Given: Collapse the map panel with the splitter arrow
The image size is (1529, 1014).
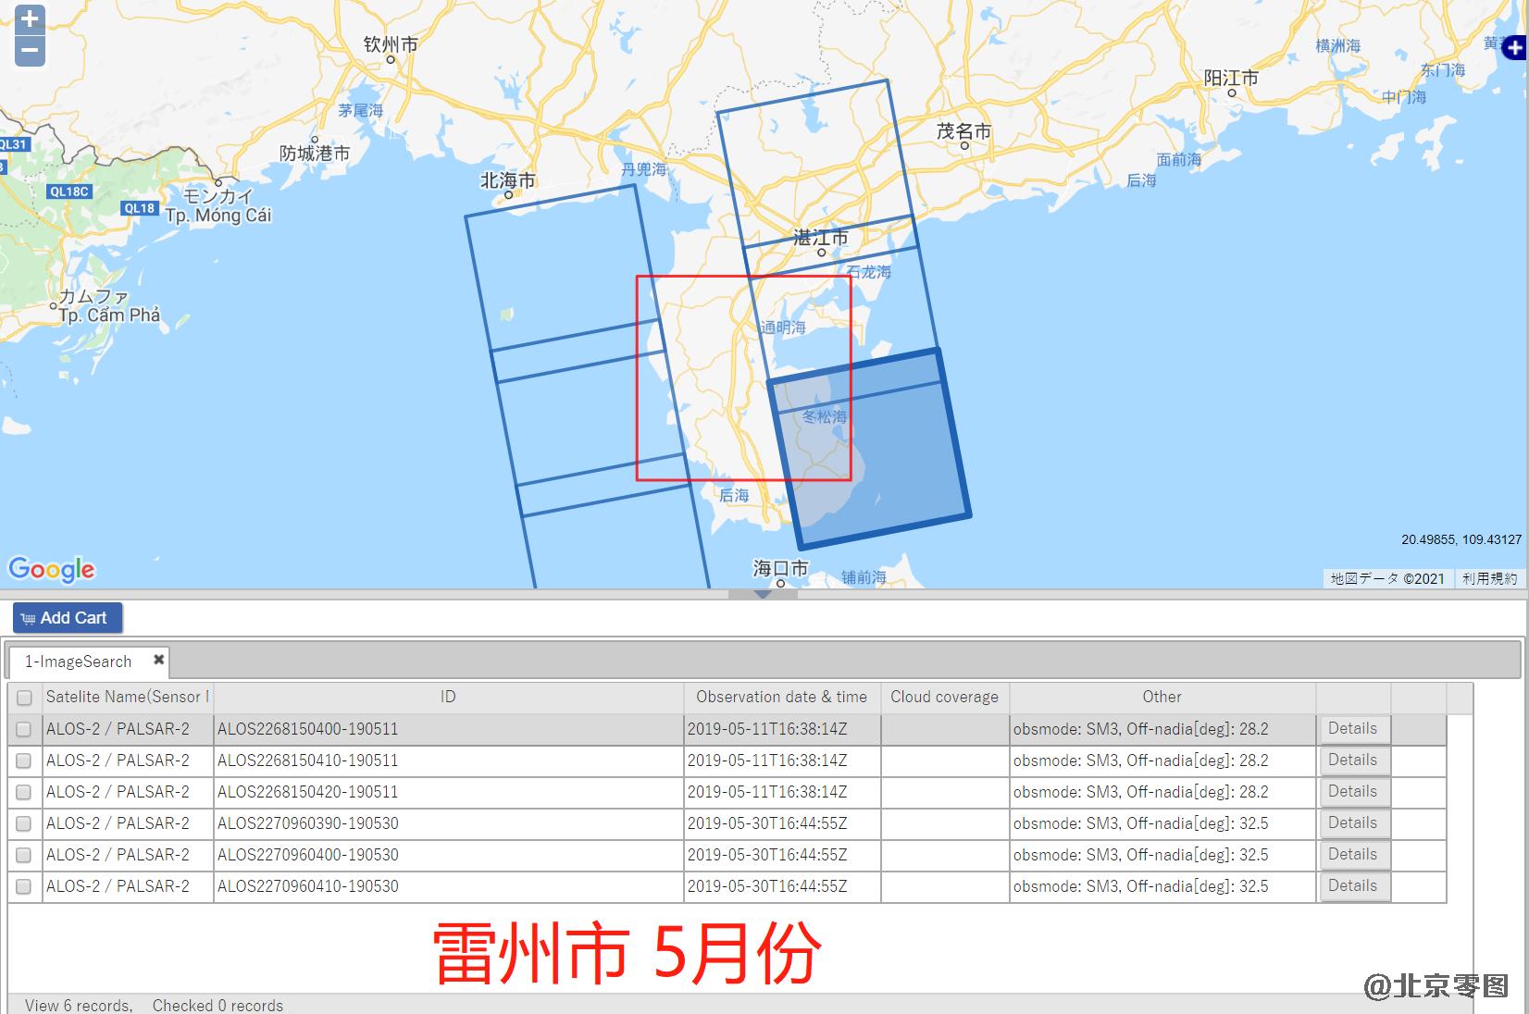Looking at the screenshot, I should tap(763, 594).
